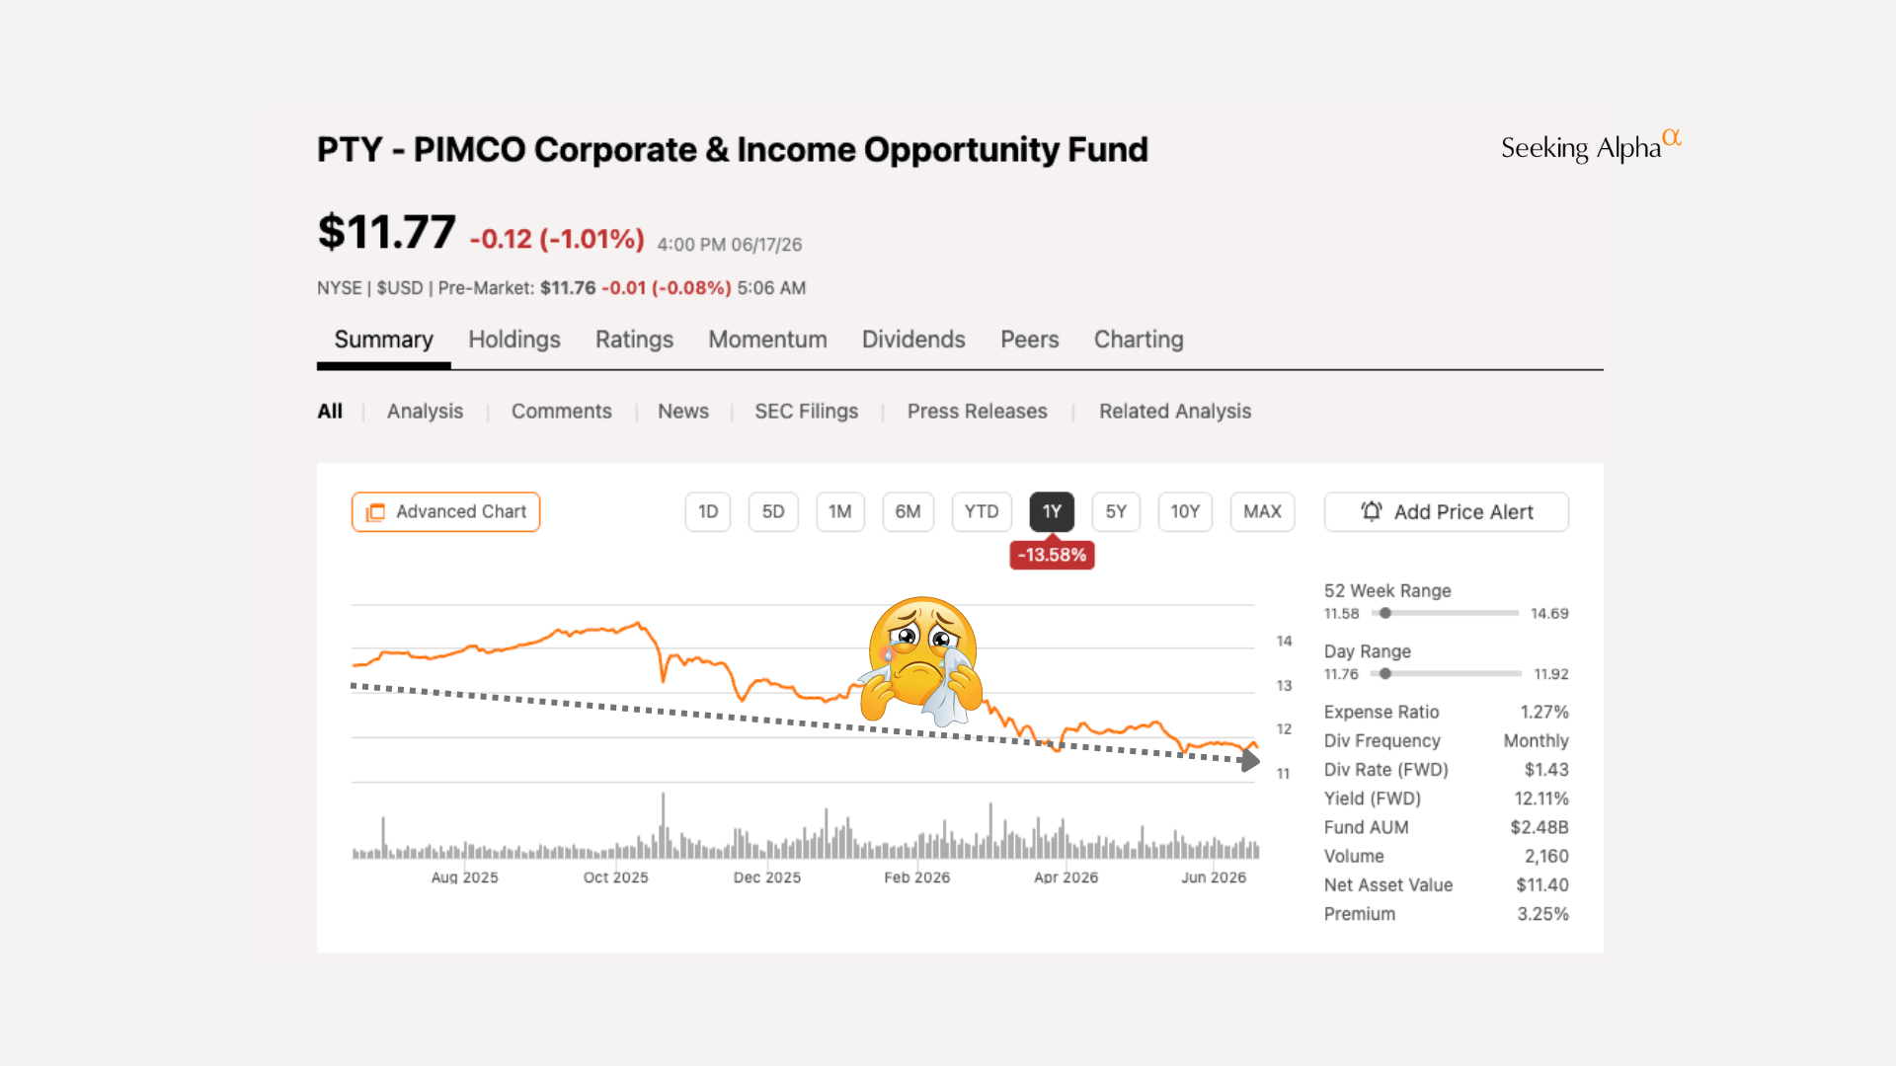Select the 6M chart range
1896x1066 pixels.
pyautogui.click(x=908, y=511)
